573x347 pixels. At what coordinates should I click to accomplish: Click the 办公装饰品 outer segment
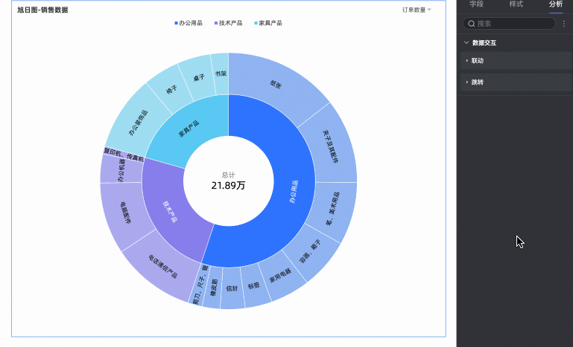click(x=138, y=123)
